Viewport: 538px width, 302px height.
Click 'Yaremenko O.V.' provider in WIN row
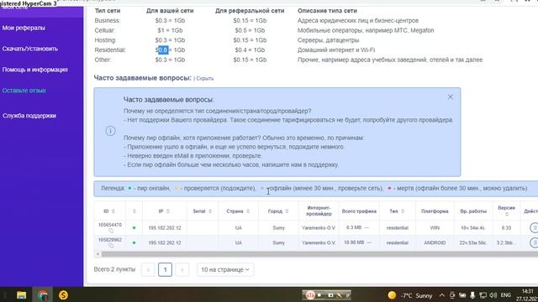(x=319, y=227)
